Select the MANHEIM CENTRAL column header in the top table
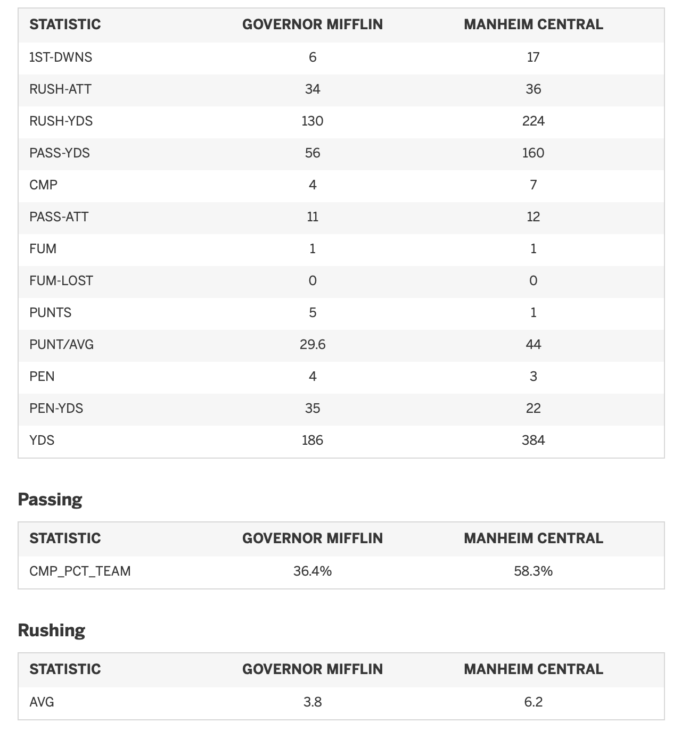 pos(534,24)
